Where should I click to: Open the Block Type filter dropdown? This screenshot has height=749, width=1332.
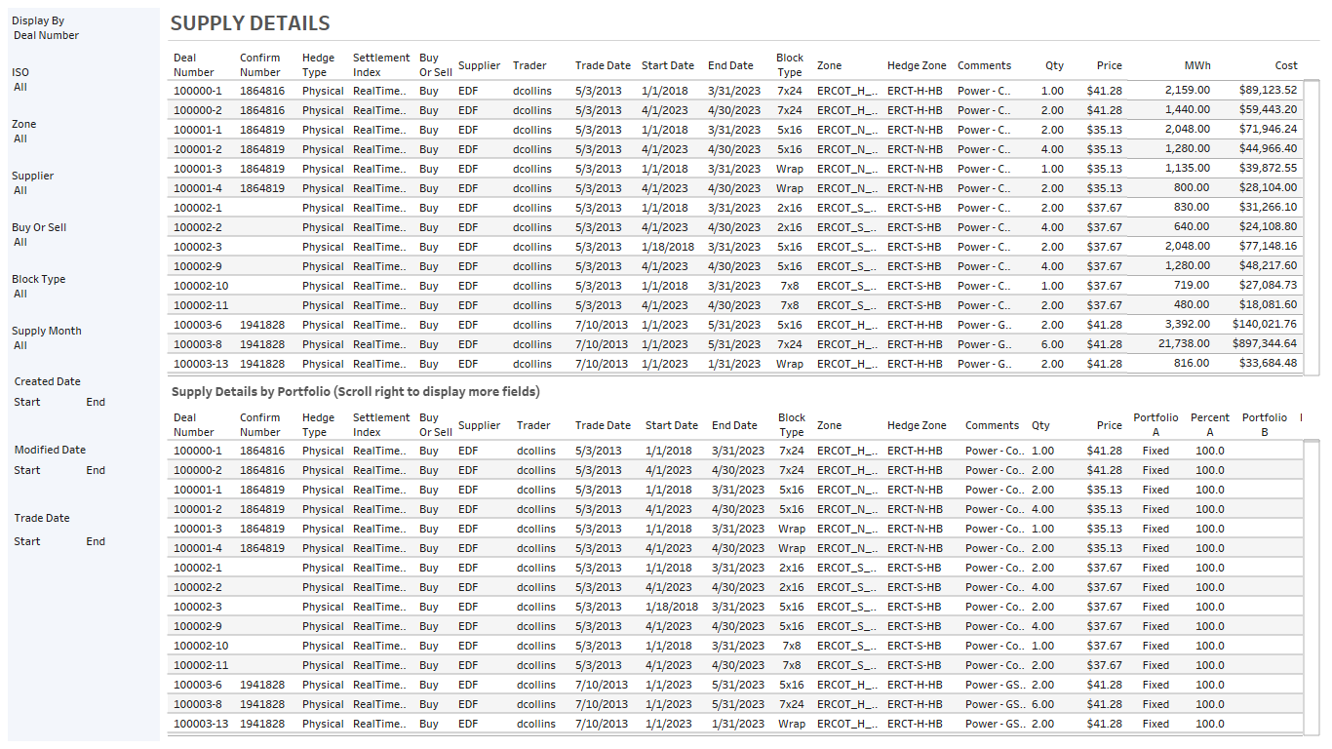[x=29, y=293]
